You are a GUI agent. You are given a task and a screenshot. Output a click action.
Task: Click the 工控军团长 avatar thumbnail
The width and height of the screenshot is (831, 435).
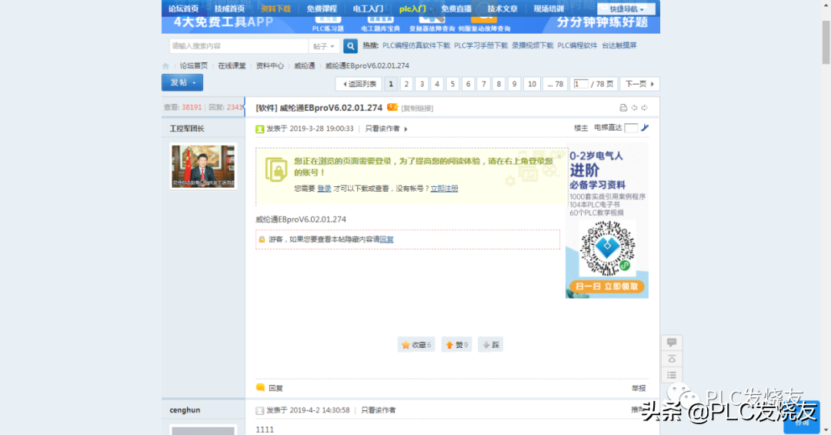coord(203,166)
